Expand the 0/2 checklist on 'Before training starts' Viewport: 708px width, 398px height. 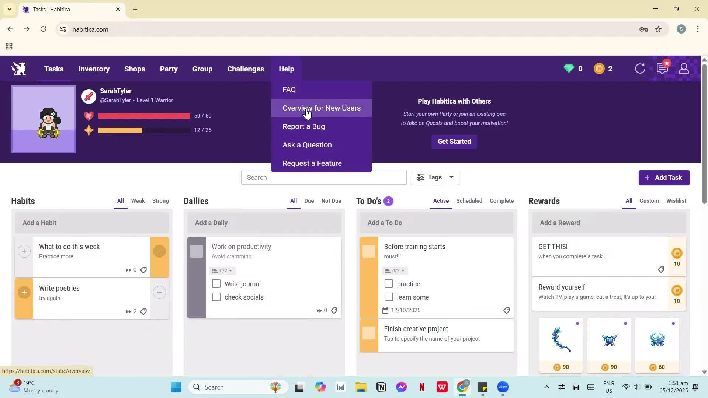395,270
